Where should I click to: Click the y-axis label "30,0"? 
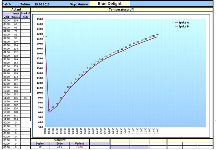(x=40, y=127)
